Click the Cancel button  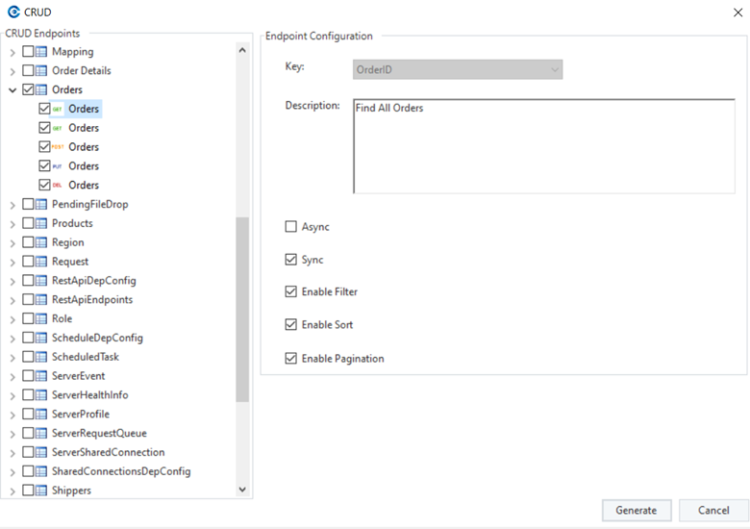tap(713, 510)
